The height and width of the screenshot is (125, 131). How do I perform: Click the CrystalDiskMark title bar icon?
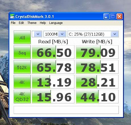click(12, 17)
